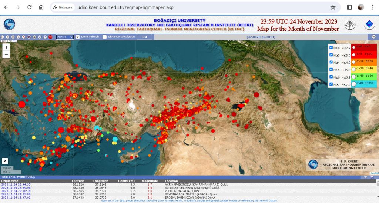Click the arrow icon at map bottom-left
This screenshot has width=379, height=203.
click(6, 161)
